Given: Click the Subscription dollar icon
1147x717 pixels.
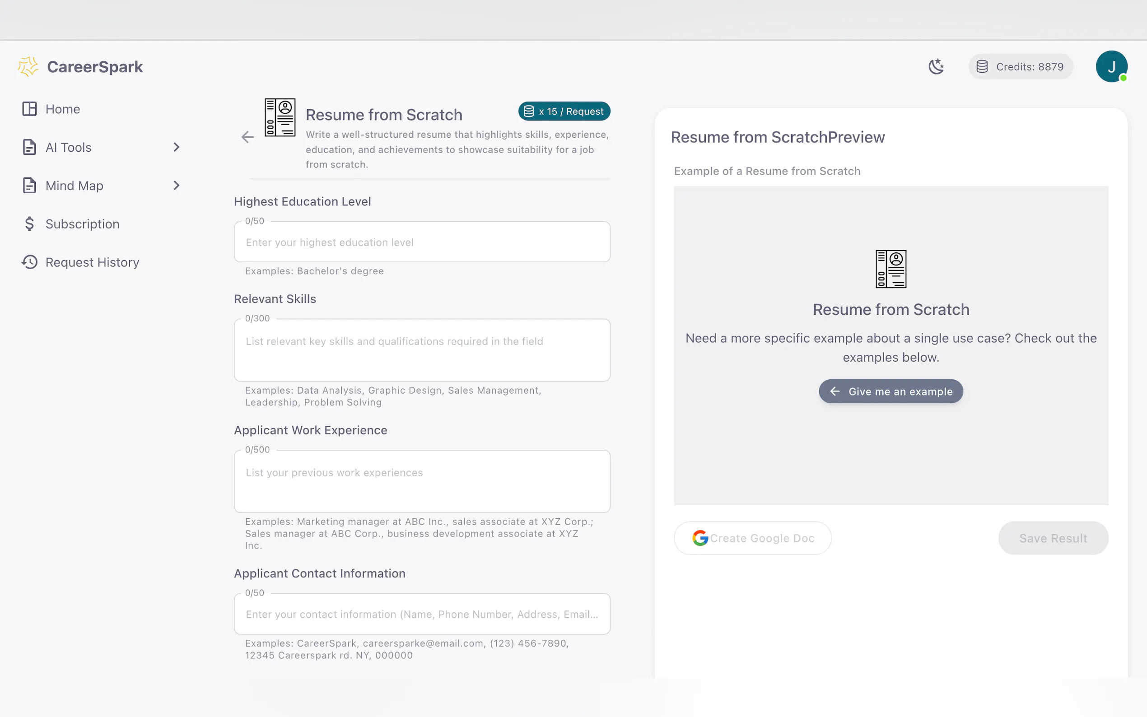Looking at the screenshot, I should click(29, 224).
